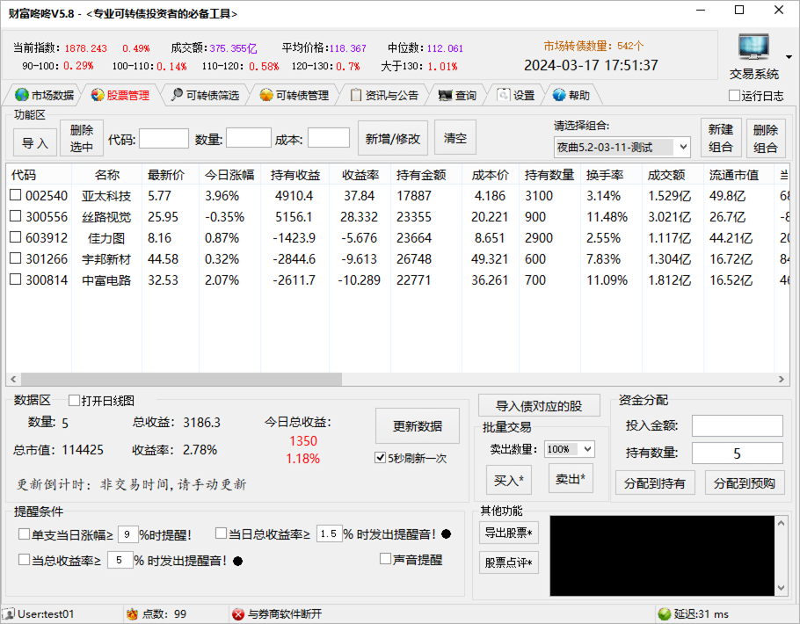
Task: Enable the 运行日志 checkbox
Action: pos(734,96)
